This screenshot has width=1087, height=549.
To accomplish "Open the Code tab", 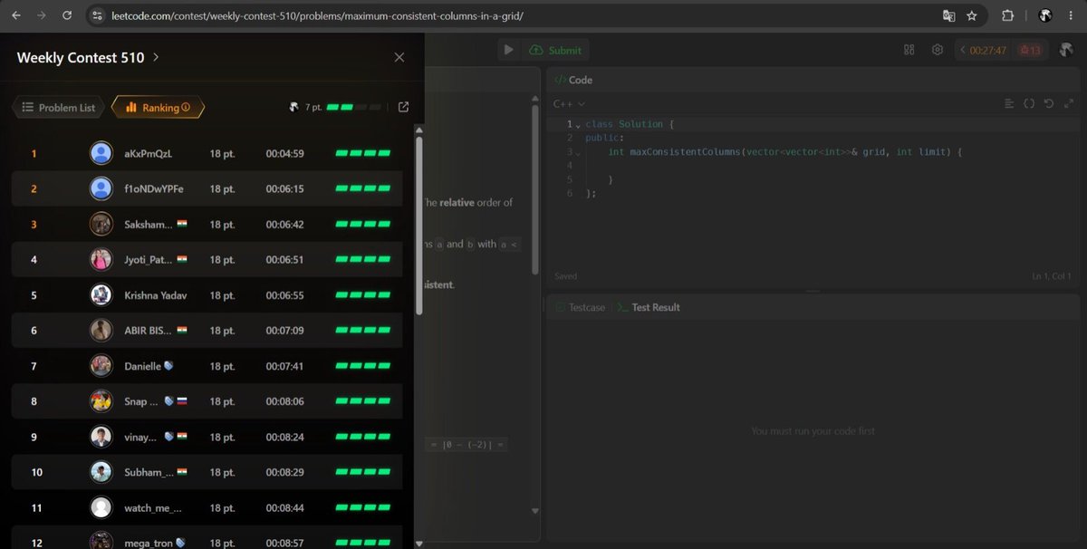I will pos(573,80).
